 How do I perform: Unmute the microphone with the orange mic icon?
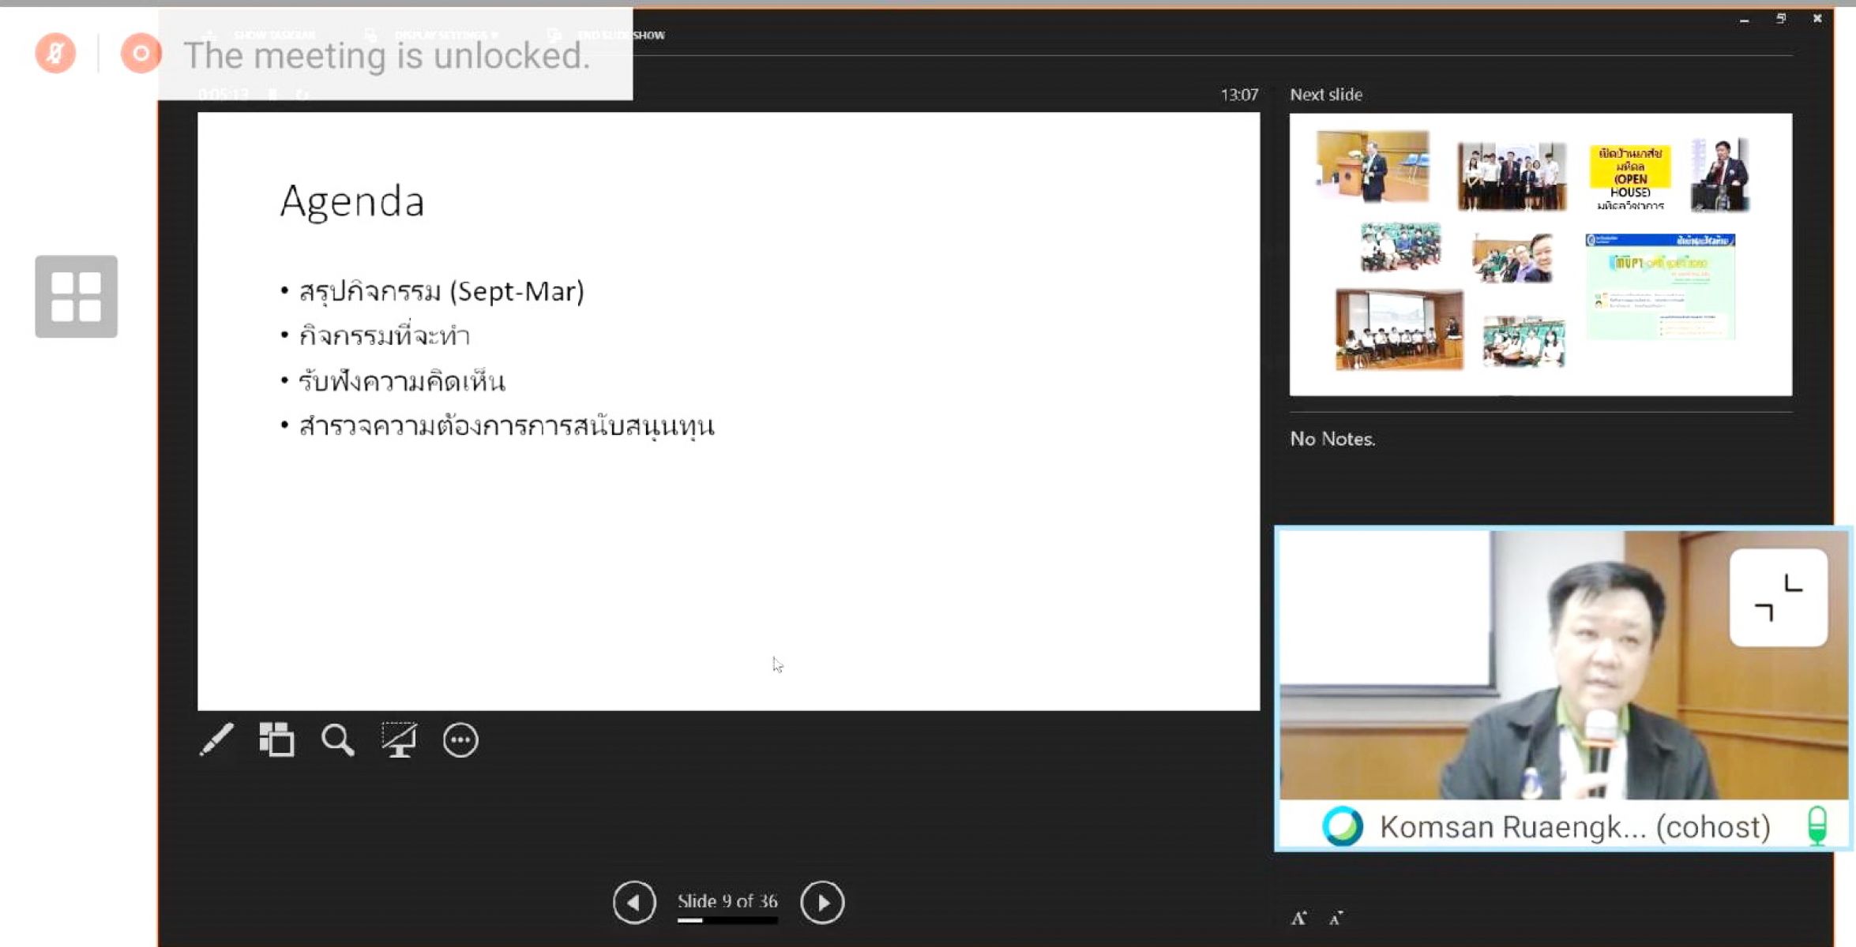pyautogui.click(x=55, y=53)
